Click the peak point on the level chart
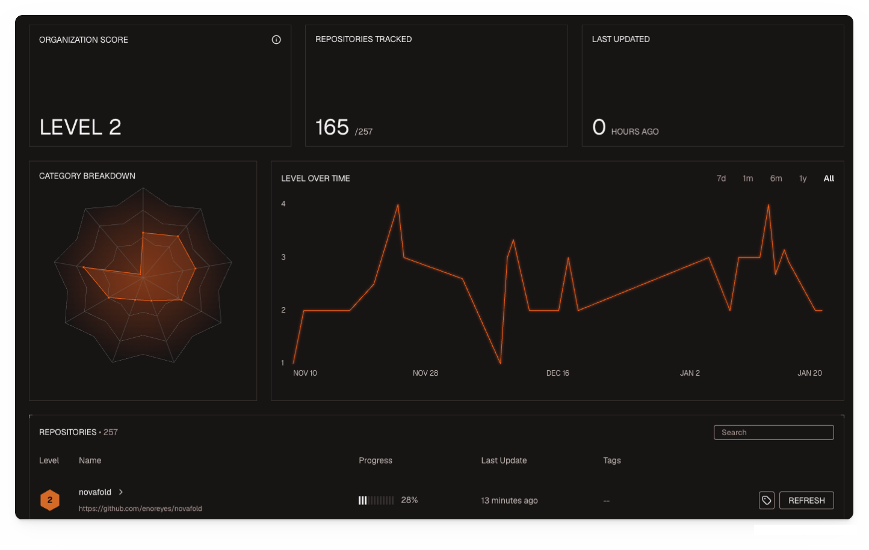 pyautogui.click(x=398, y=205)
